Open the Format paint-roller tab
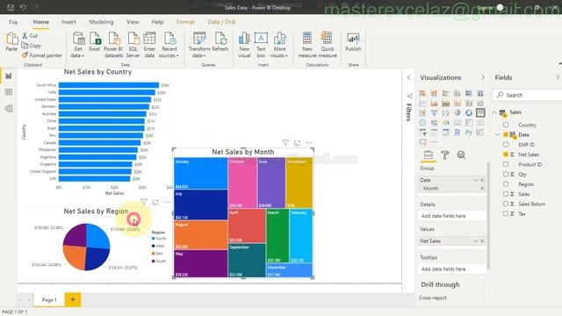 pyautogui.click(x=445, y=155)
